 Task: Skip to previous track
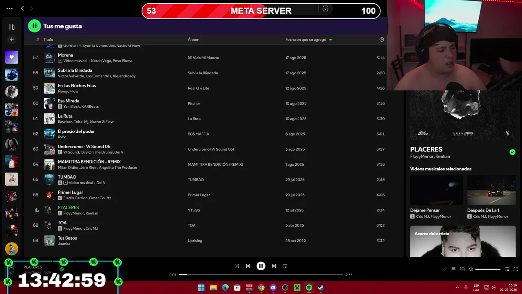[248, 266]
